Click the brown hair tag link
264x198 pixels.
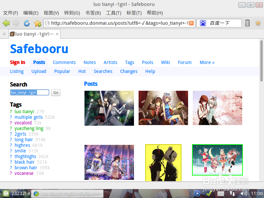pyautogui.click(x=26, y=168)
